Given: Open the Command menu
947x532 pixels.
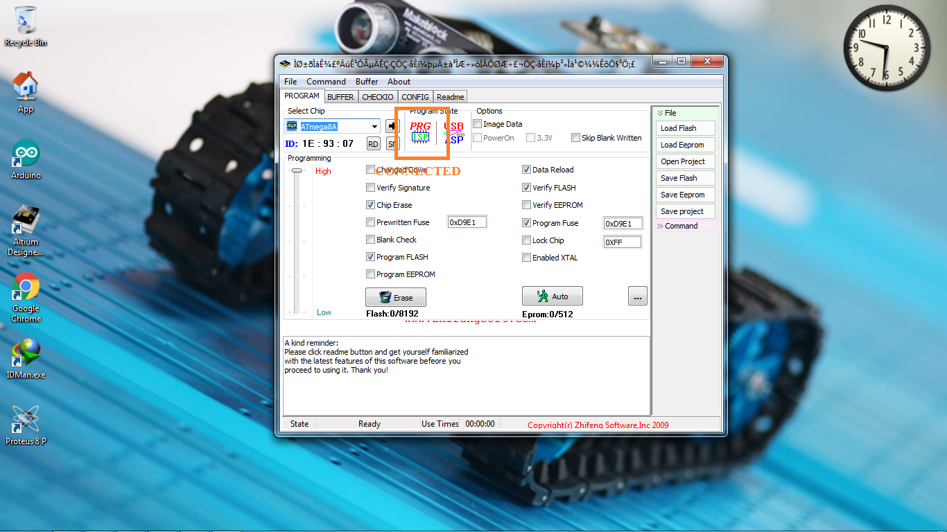Looking at the screenshot, I should (x=326, y=81).
